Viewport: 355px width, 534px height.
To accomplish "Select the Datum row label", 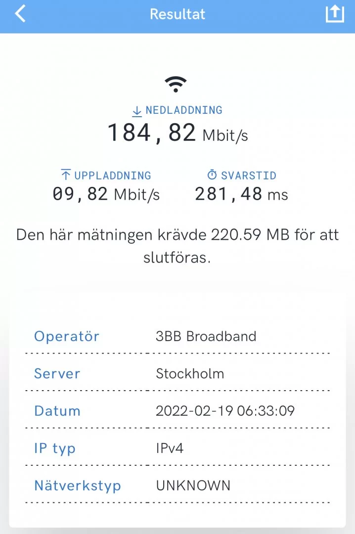I will [57, 411].
